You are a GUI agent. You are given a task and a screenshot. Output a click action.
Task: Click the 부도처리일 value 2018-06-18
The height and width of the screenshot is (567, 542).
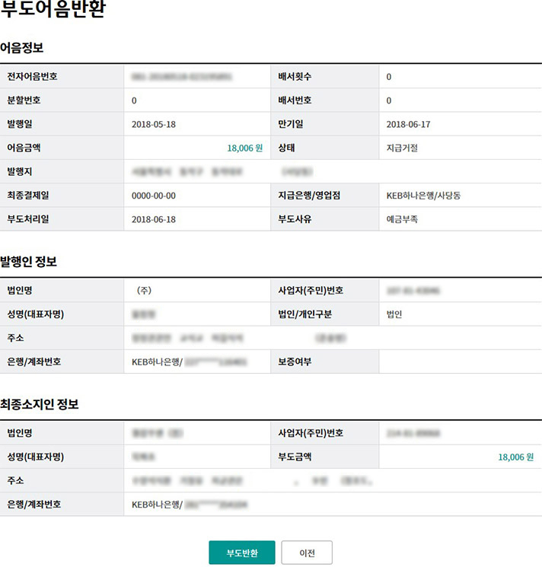pos(154,219)
